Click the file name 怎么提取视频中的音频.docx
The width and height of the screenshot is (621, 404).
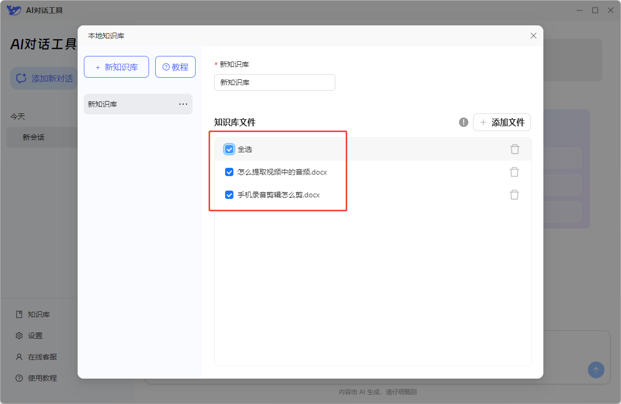pyautogui.click(x=282, y=172)
